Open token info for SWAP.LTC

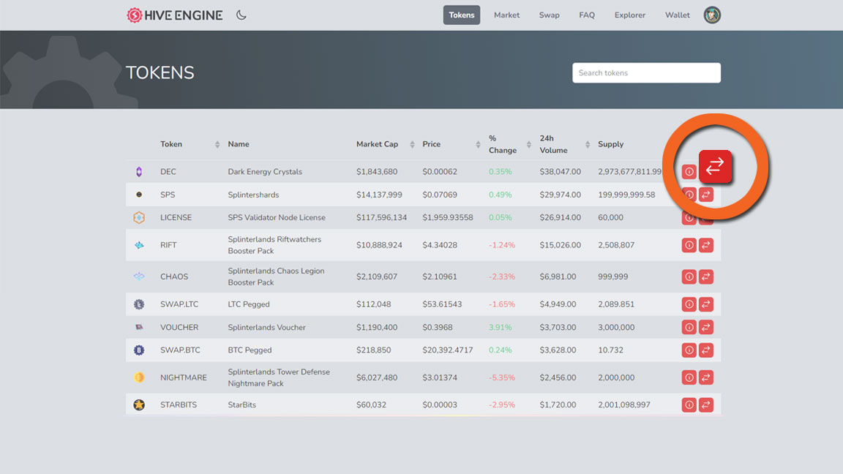[689, 304]
